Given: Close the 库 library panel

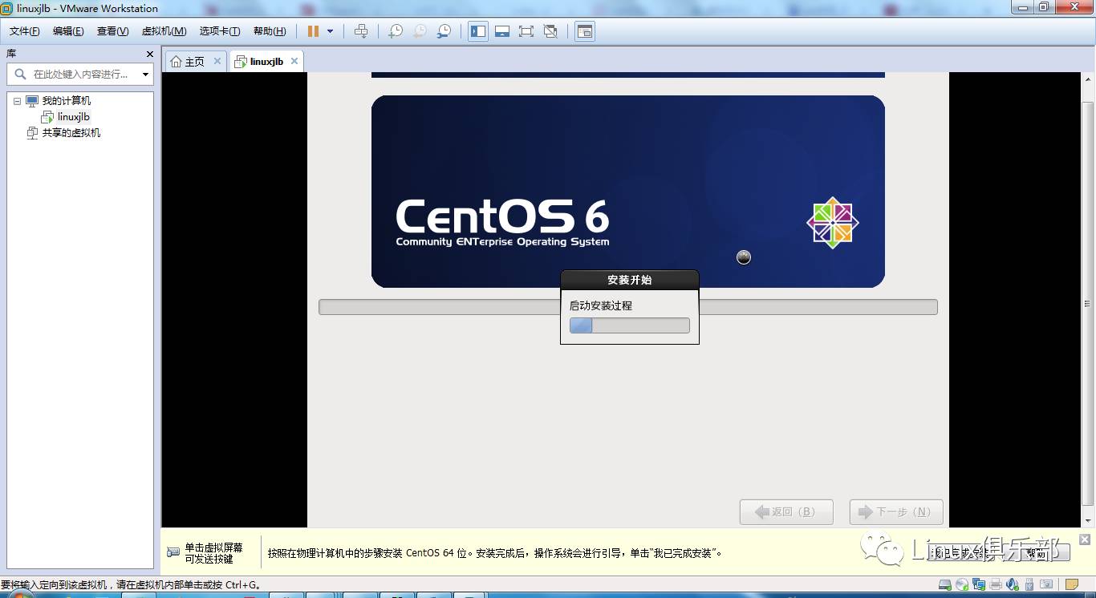Looking at the screenshot, I should click(x=149, y=54).
